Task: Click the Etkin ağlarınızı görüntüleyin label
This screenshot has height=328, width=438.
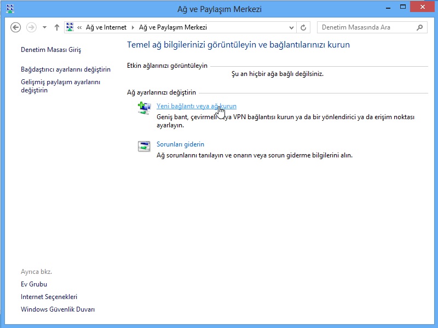Action: click(x=167, y=66)
